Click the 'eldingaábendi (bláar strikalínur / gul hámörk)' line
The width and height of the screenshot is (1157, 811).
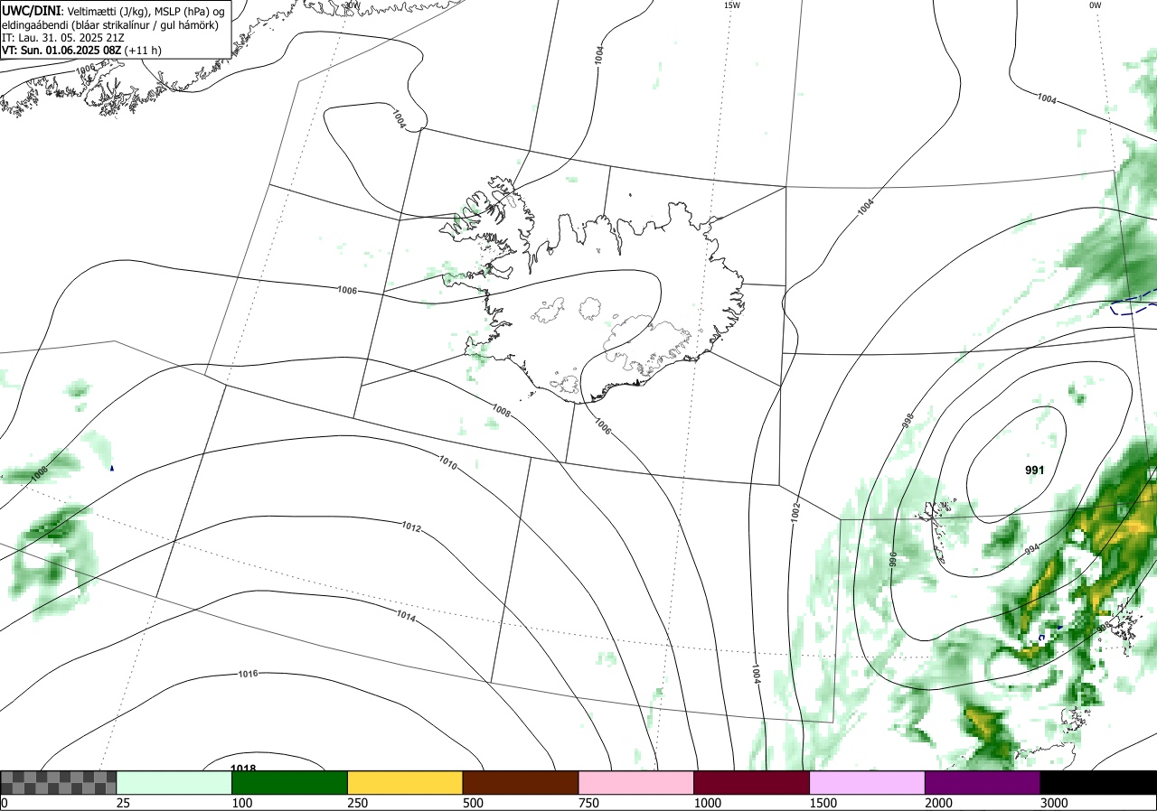[110, 24]
